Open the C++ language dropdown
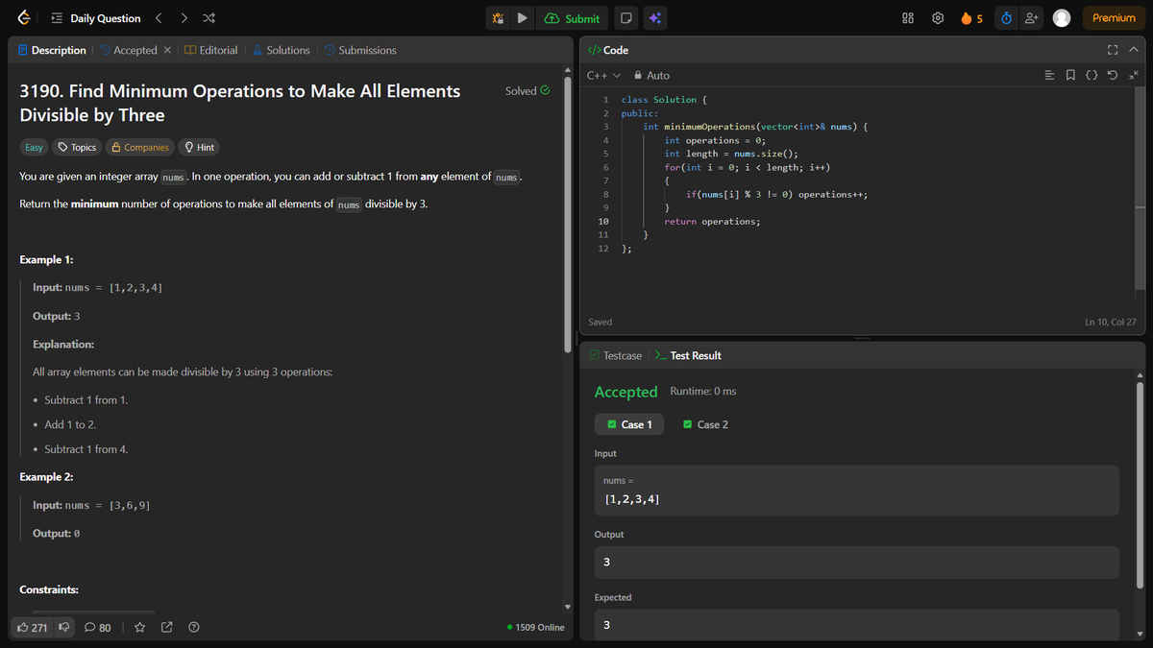Screen dimensions: 1153x648 (x=602, y=75)
